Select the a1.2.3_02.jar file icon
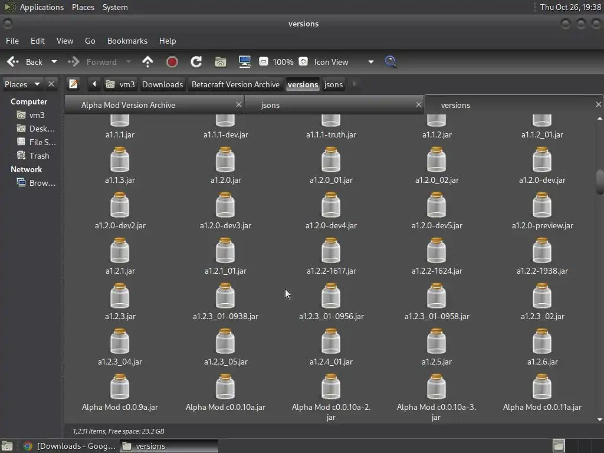The height and width of the screenshot is (453, 604). click(542, 296)
